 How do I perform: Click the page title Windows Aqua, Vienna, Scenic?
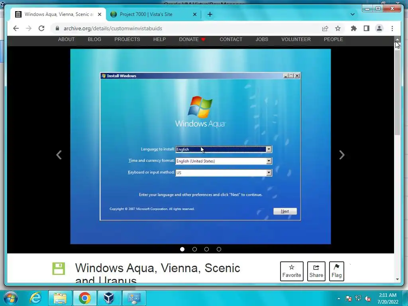pyautogui.click(x=157, y=273)
